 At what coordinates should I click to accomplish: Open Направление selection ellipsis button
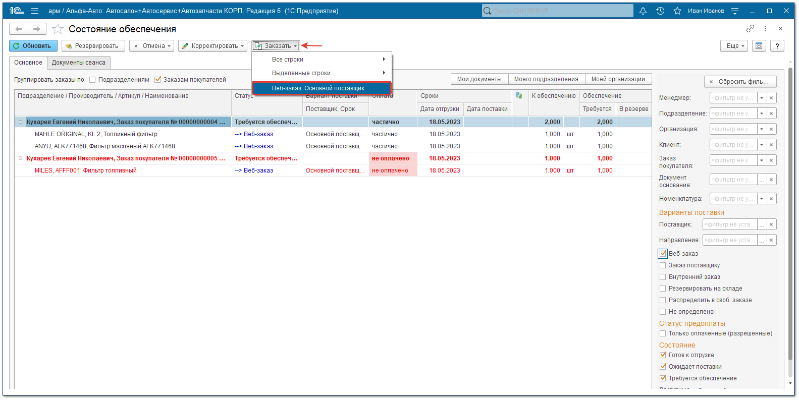coord(762,240)
